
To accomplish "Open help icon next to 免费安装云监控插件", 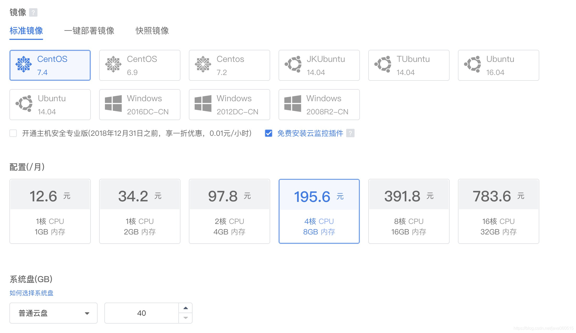I will tap(350, 133).
